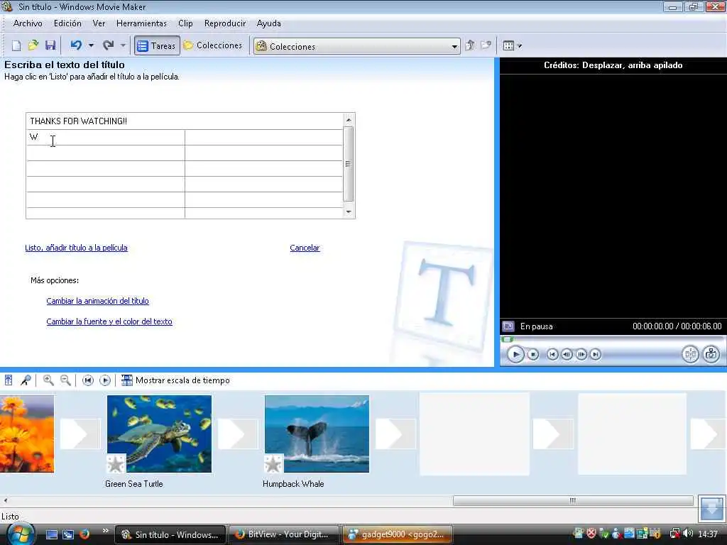Viewport: 727px width, 545px height.
Task: Zoom in the timeline with magnifier plus
Action: tap(48, 380)
